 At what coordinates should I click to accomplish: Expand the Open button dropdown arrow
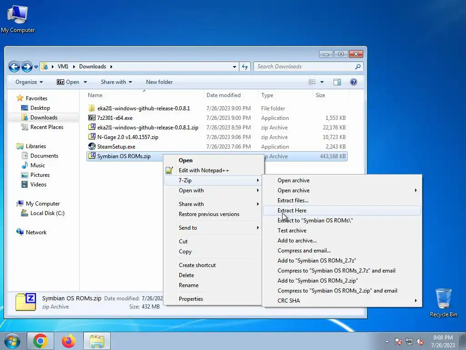click(x=85, y=82)
